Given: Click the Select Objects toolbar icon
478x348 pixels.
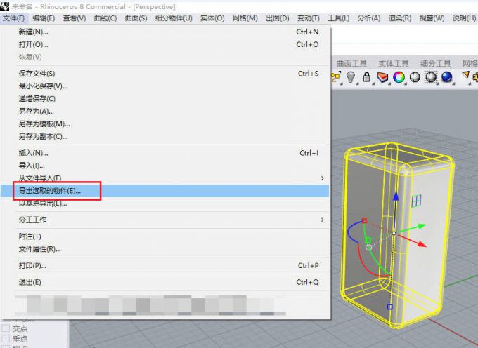Looking at the screenshot, I should (335, 77).
